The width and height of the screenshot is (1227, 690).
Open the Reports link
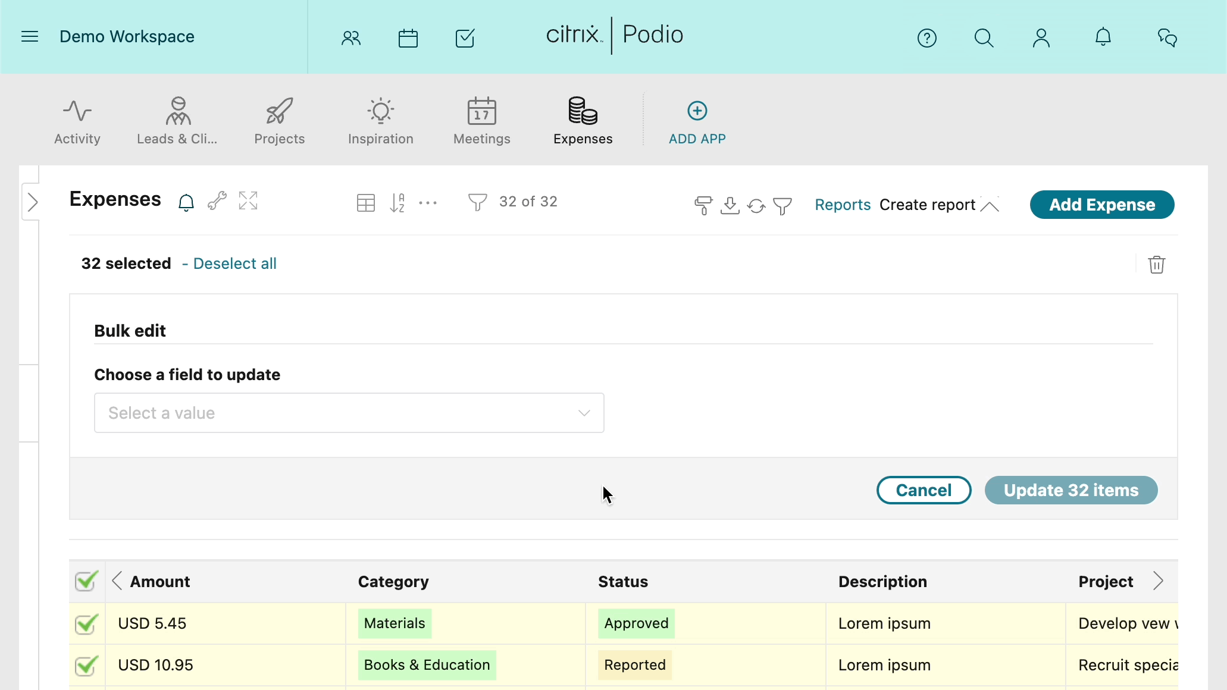click(843, 205)
